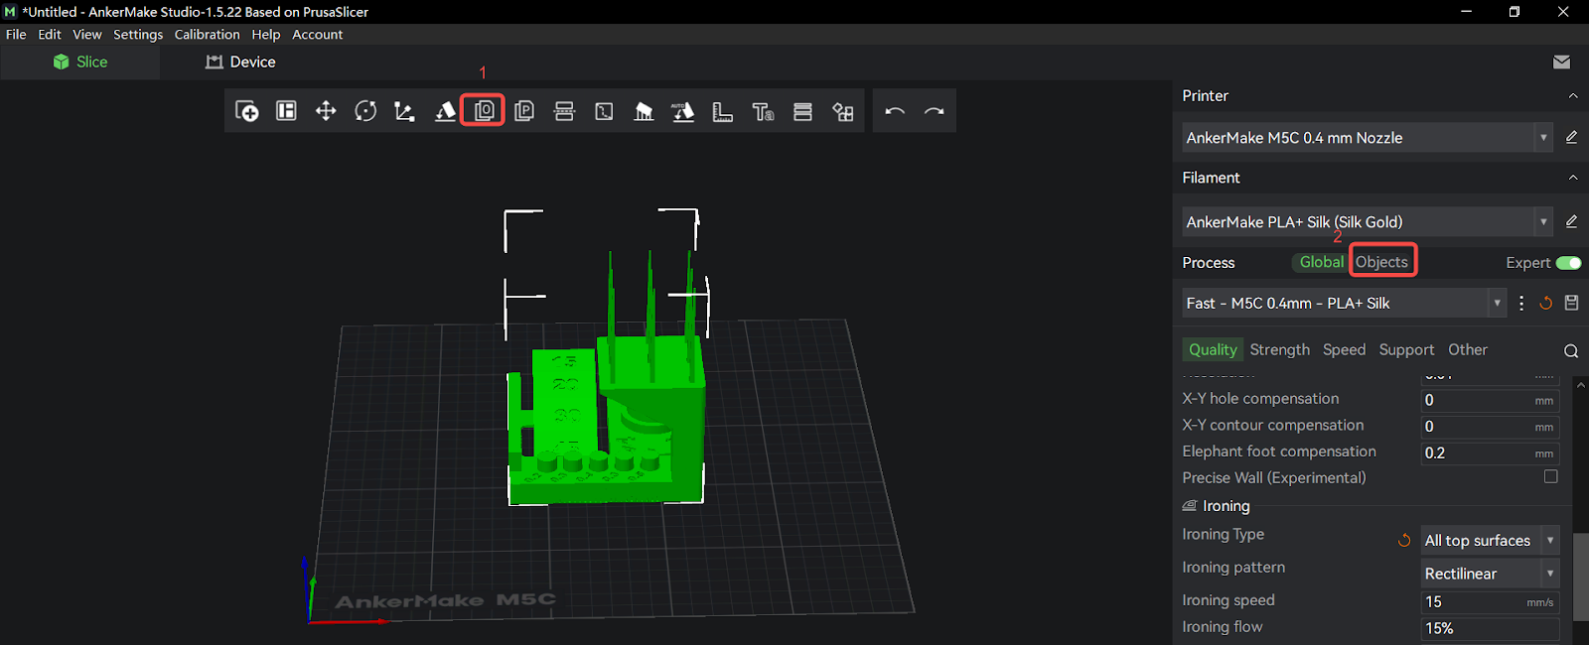
Task: Select the Scale tool
Action: coord(404,111)
